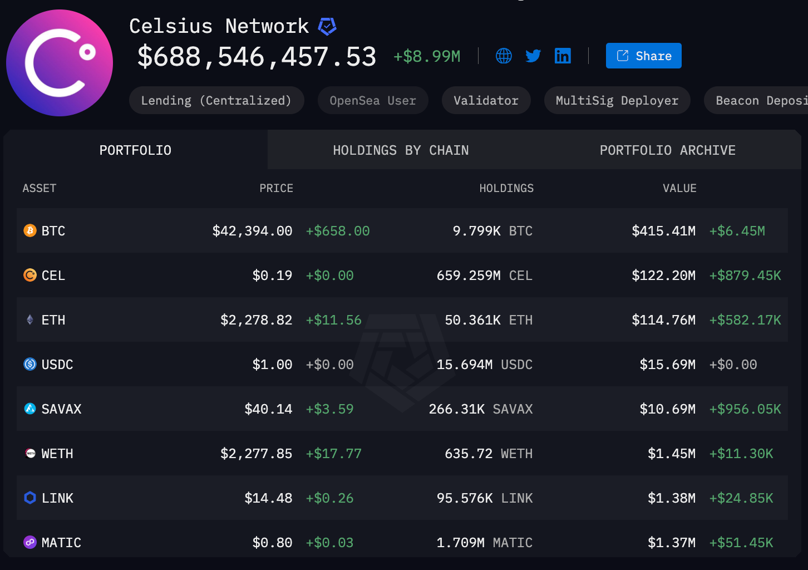Select the OpenSea User tag
This screenshot has width=808, height=570.
click(x=373, y=100)
